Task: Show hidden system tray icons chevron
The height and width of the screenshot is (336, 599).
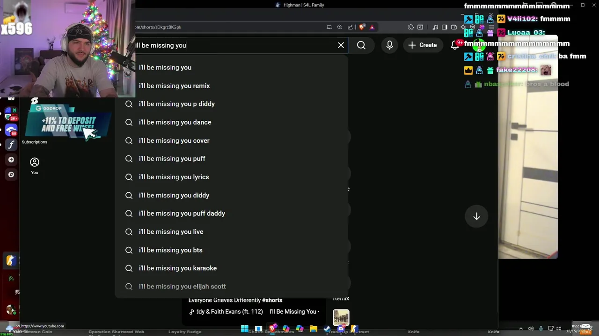Action: click(521, 329)
